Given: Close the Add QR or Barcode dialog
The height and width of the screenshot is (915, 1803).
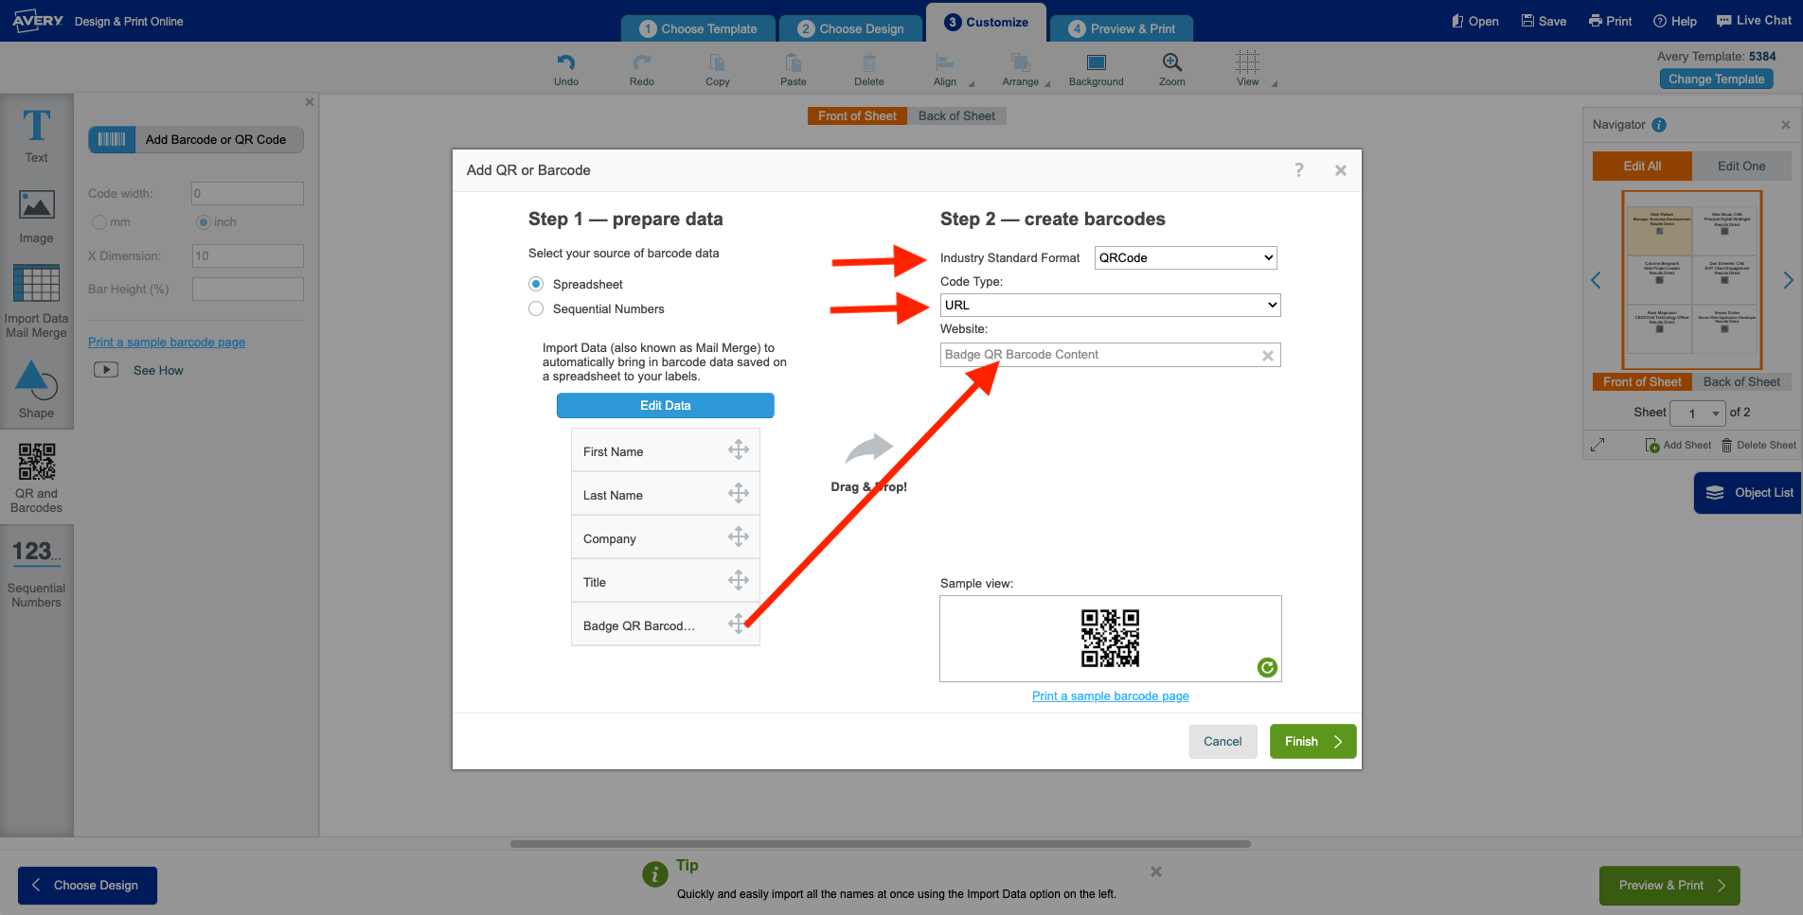Looking at the screenshot, I should click(x=1341, y=170).
